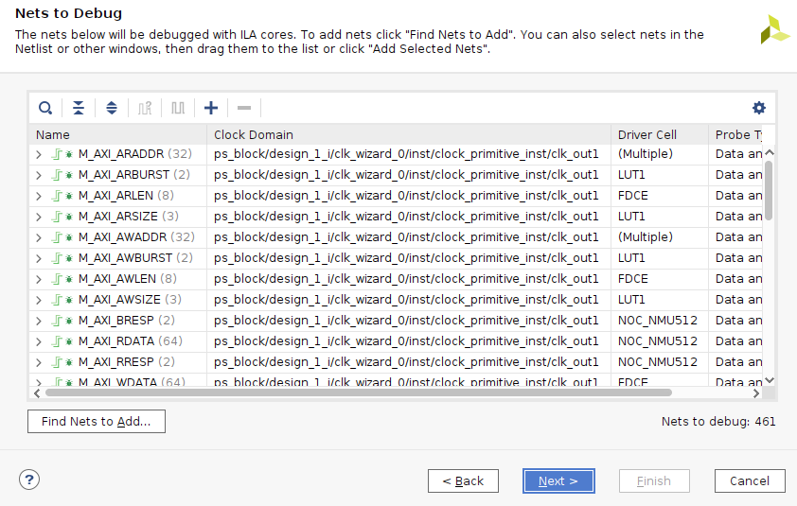This screenshot has width=797, height=506.
Task: Expand the M_AXI_BRESP net row
Action: [39, 321]
